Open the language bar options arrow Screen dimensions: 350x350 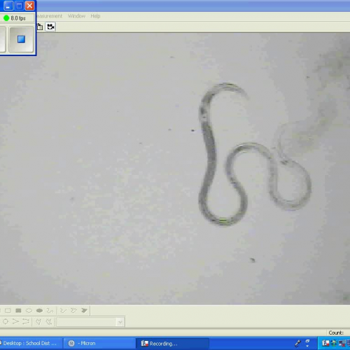point(307,346)
